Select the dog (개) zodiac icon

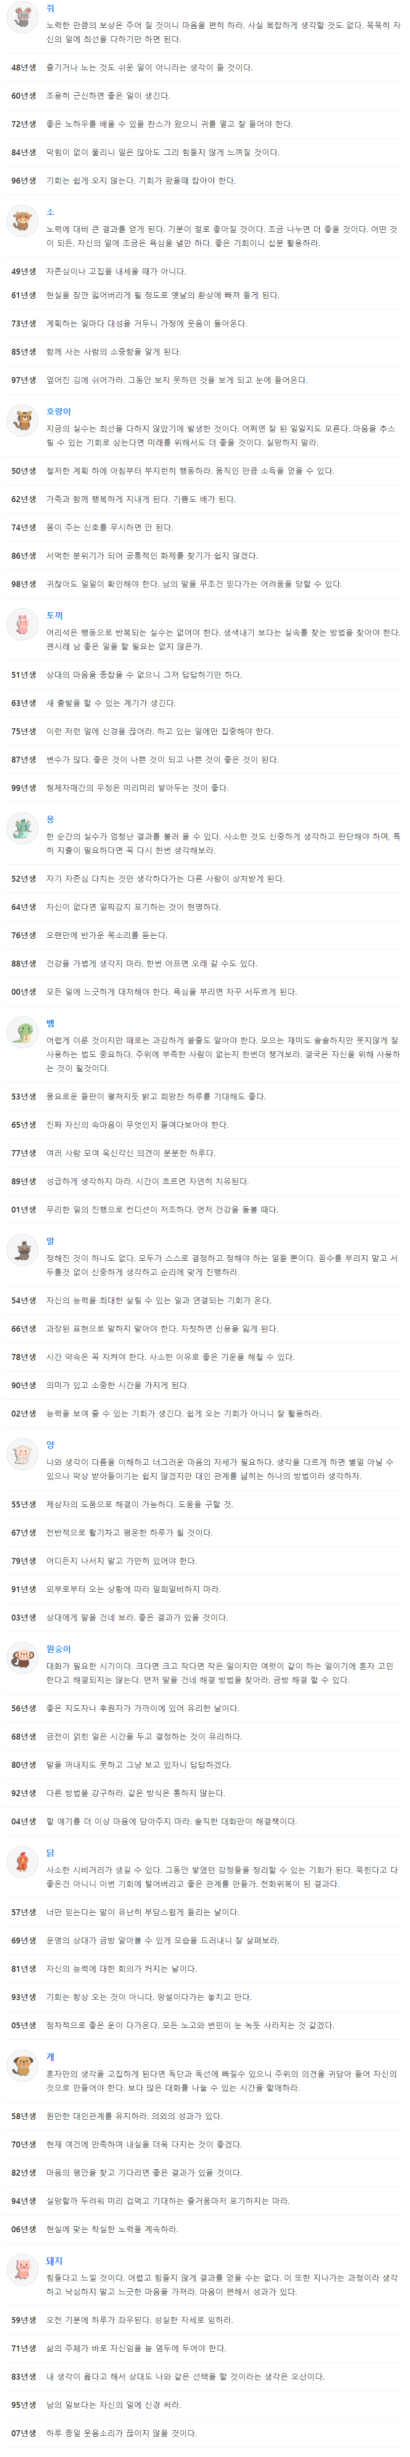pos(21,2068)
